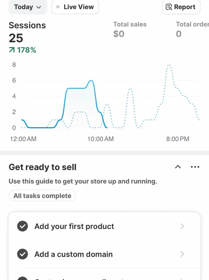This screenshot has height=280, width=209.
Task: Click the 10:00 AM marker on chart
Action: (x=100, y=139)
